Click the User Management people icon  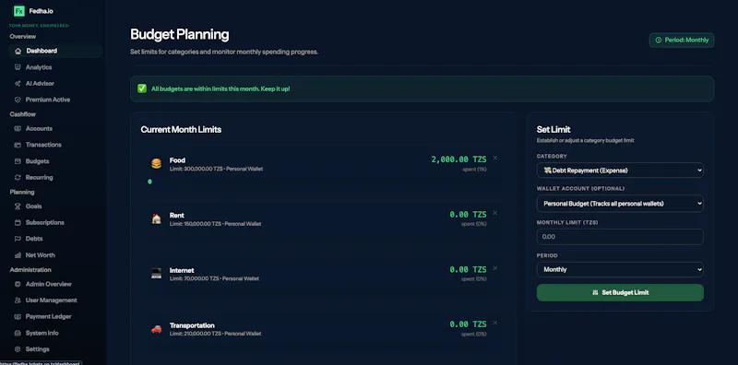[18, 300]
